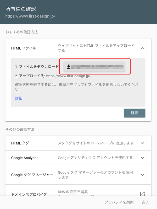Viewport: 157px width, 209px height.
Task: Select the Google タグ マネージャー row title
Action: 32,175
